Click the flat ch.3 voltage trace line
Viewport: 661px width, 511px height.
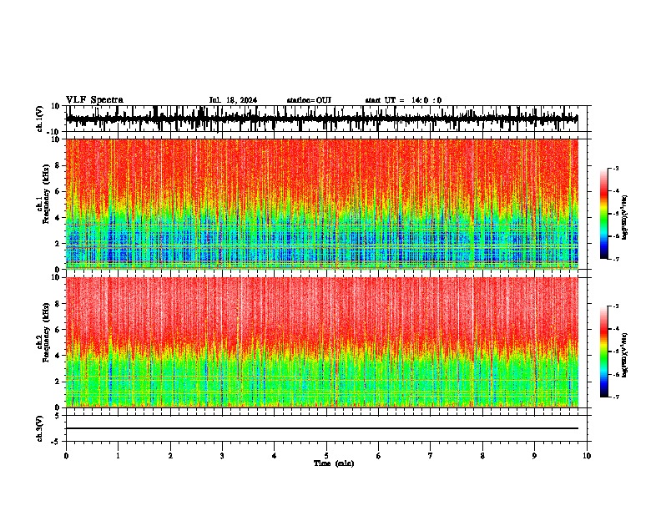coord(322,428)
